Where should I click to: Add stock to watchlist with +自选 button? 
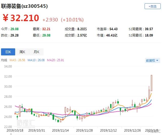tap(152, 6)
